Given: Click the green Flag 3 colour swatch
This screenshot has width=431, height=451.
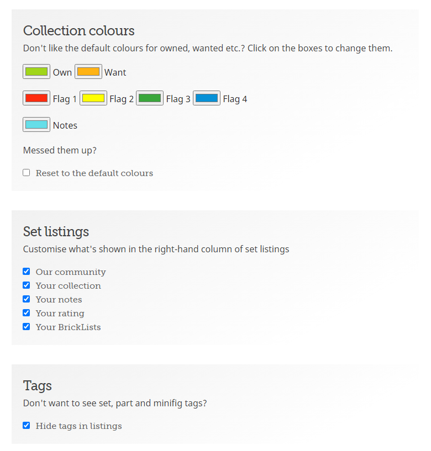Looking at the screenshot, I should [x=150, y=98].
